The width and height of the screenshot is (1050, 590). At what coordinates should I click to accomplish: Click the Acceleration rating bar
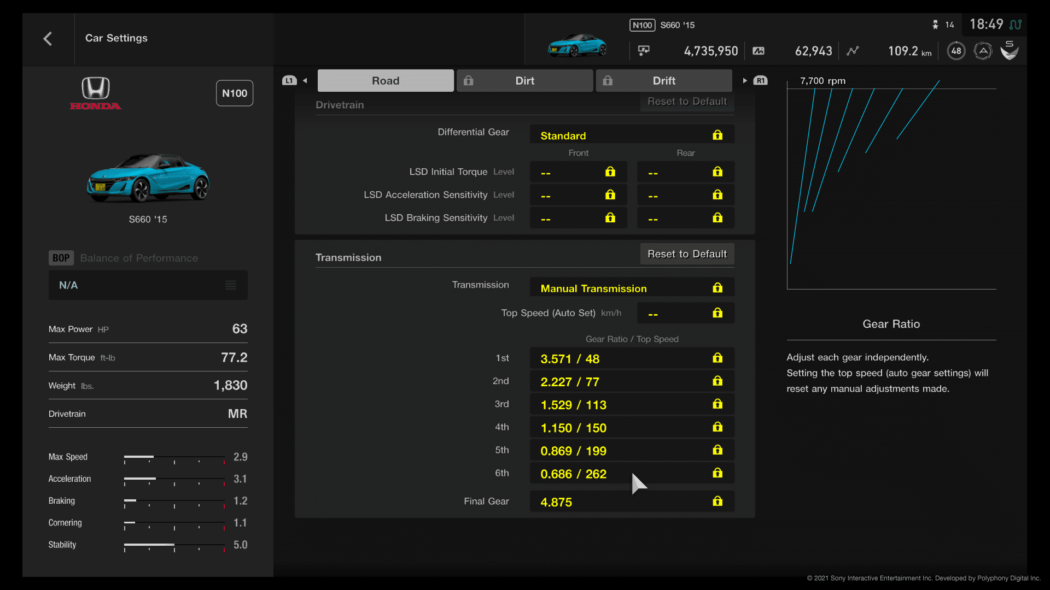(x=174, y=480)
